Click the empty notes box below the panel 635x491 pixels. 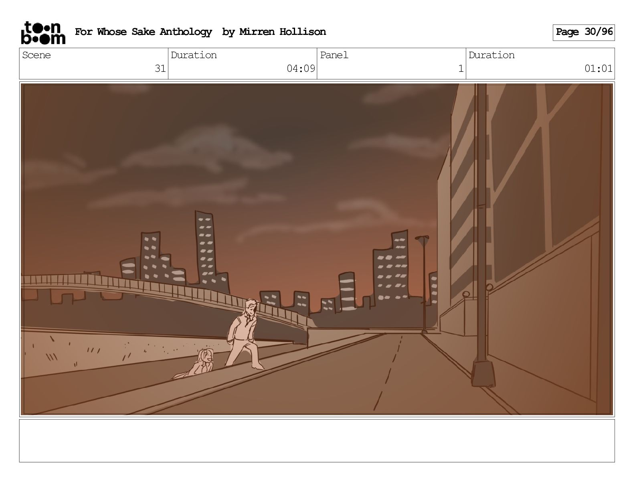[317, 441]
